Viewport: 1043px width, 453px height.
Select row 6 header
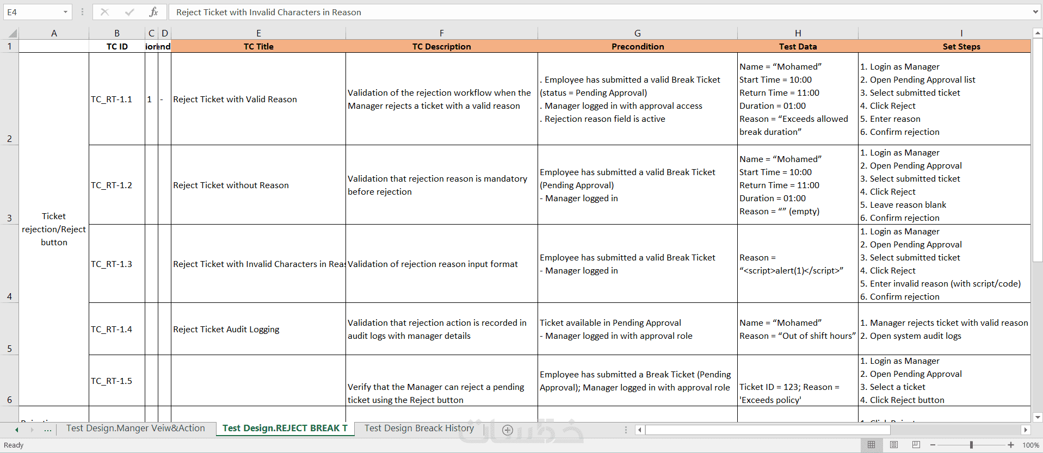point(9,381)
